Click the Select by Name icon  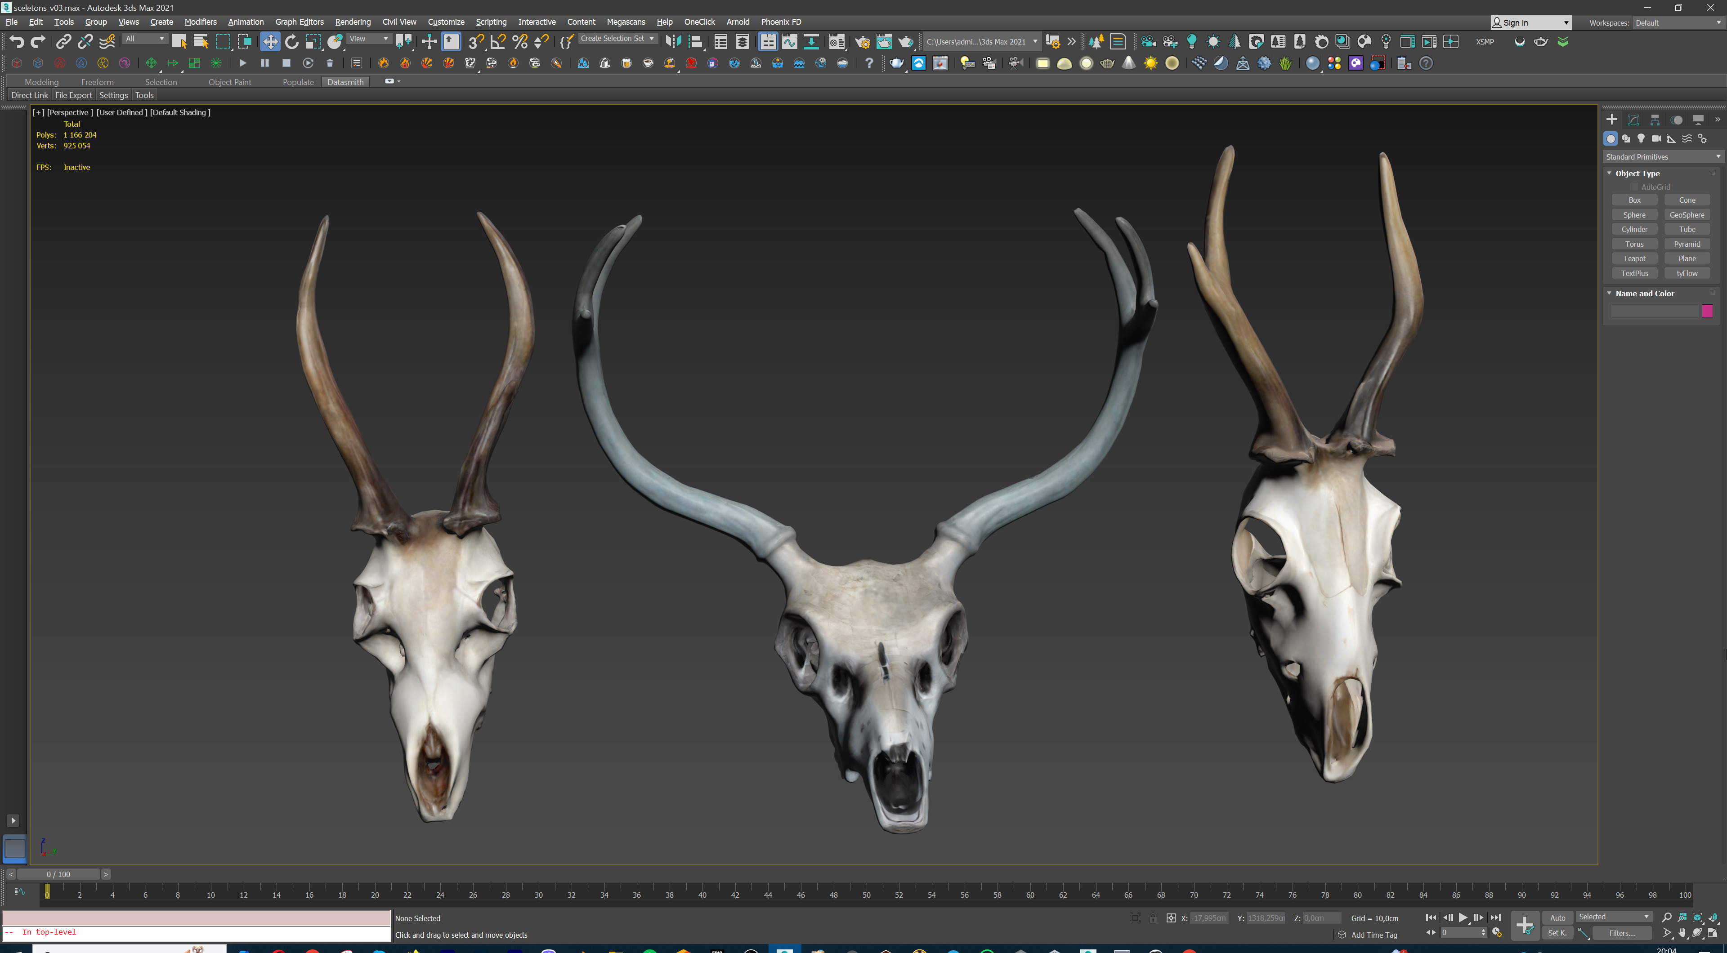(201, 41)
